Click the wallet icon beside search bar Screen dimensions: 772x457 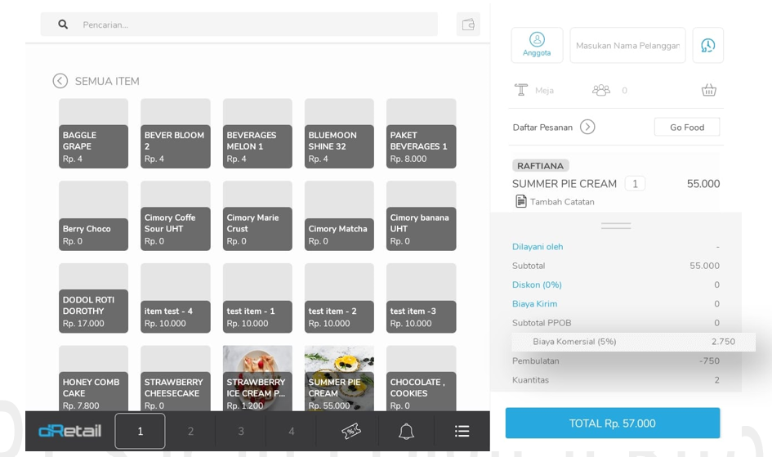point(468,25)
